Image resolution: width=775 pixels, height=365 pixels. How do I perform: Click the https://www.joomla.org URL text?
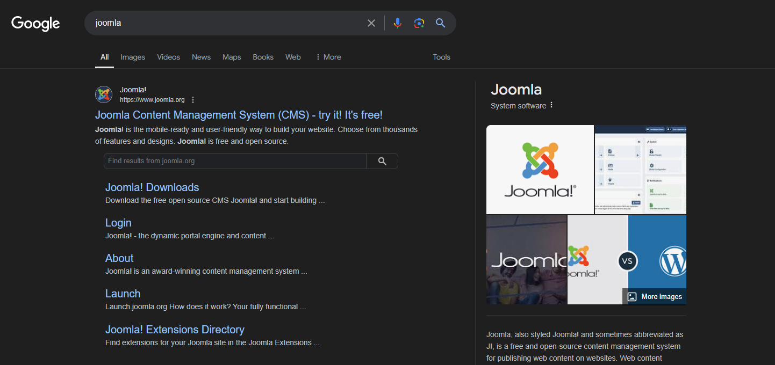[152, 100]
